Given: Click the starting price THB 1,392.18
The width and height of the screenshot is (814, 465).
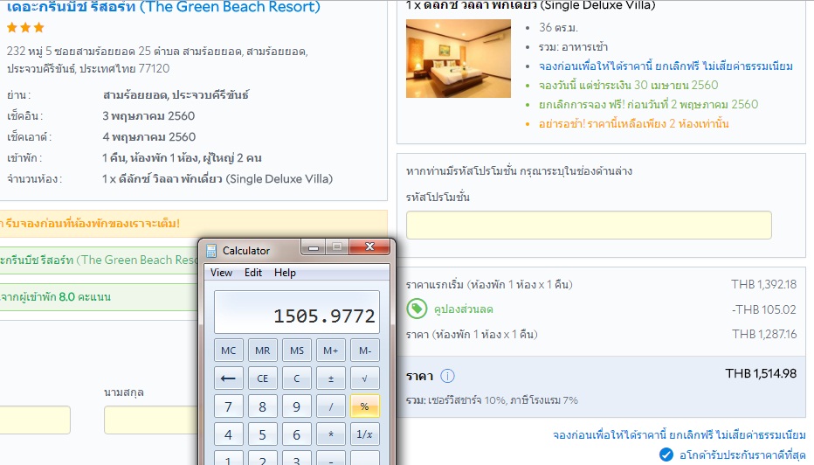Looking at the screenshot, I should [x=764, y=285].
